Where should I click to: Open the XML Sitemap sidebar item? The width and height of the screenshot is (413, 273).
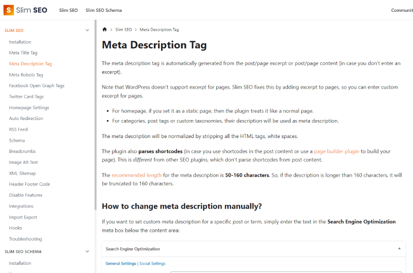coord(22,174)
